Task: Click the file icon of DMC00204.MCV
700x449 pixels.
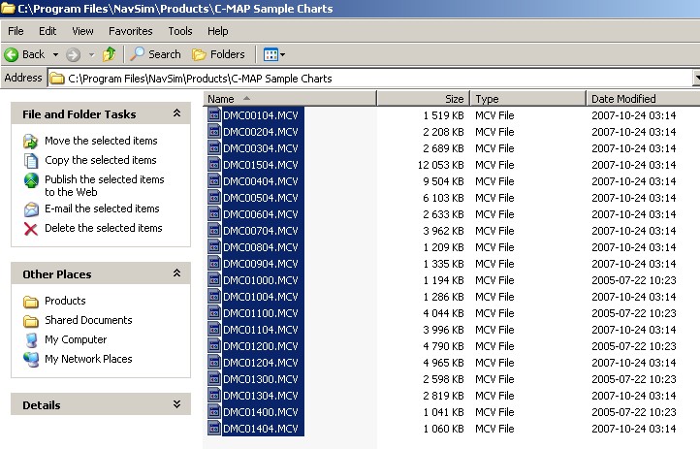Action: [214, 132]
